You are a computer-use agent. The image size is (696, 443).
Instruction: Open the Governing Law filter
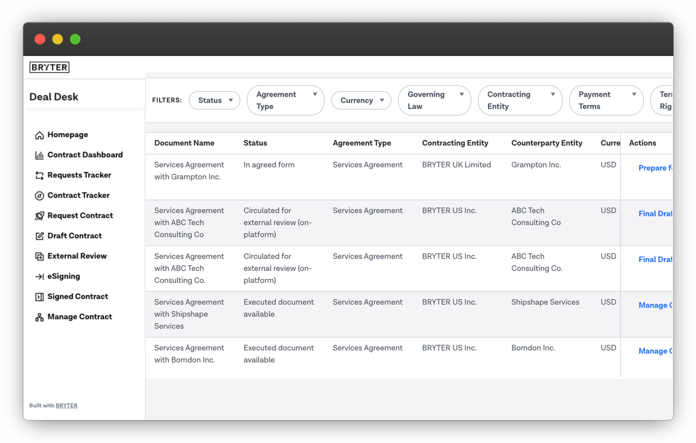point(434,100)
